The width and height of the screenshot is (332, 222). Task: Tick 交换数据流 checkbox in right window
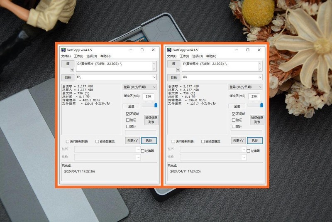point(203,141)
